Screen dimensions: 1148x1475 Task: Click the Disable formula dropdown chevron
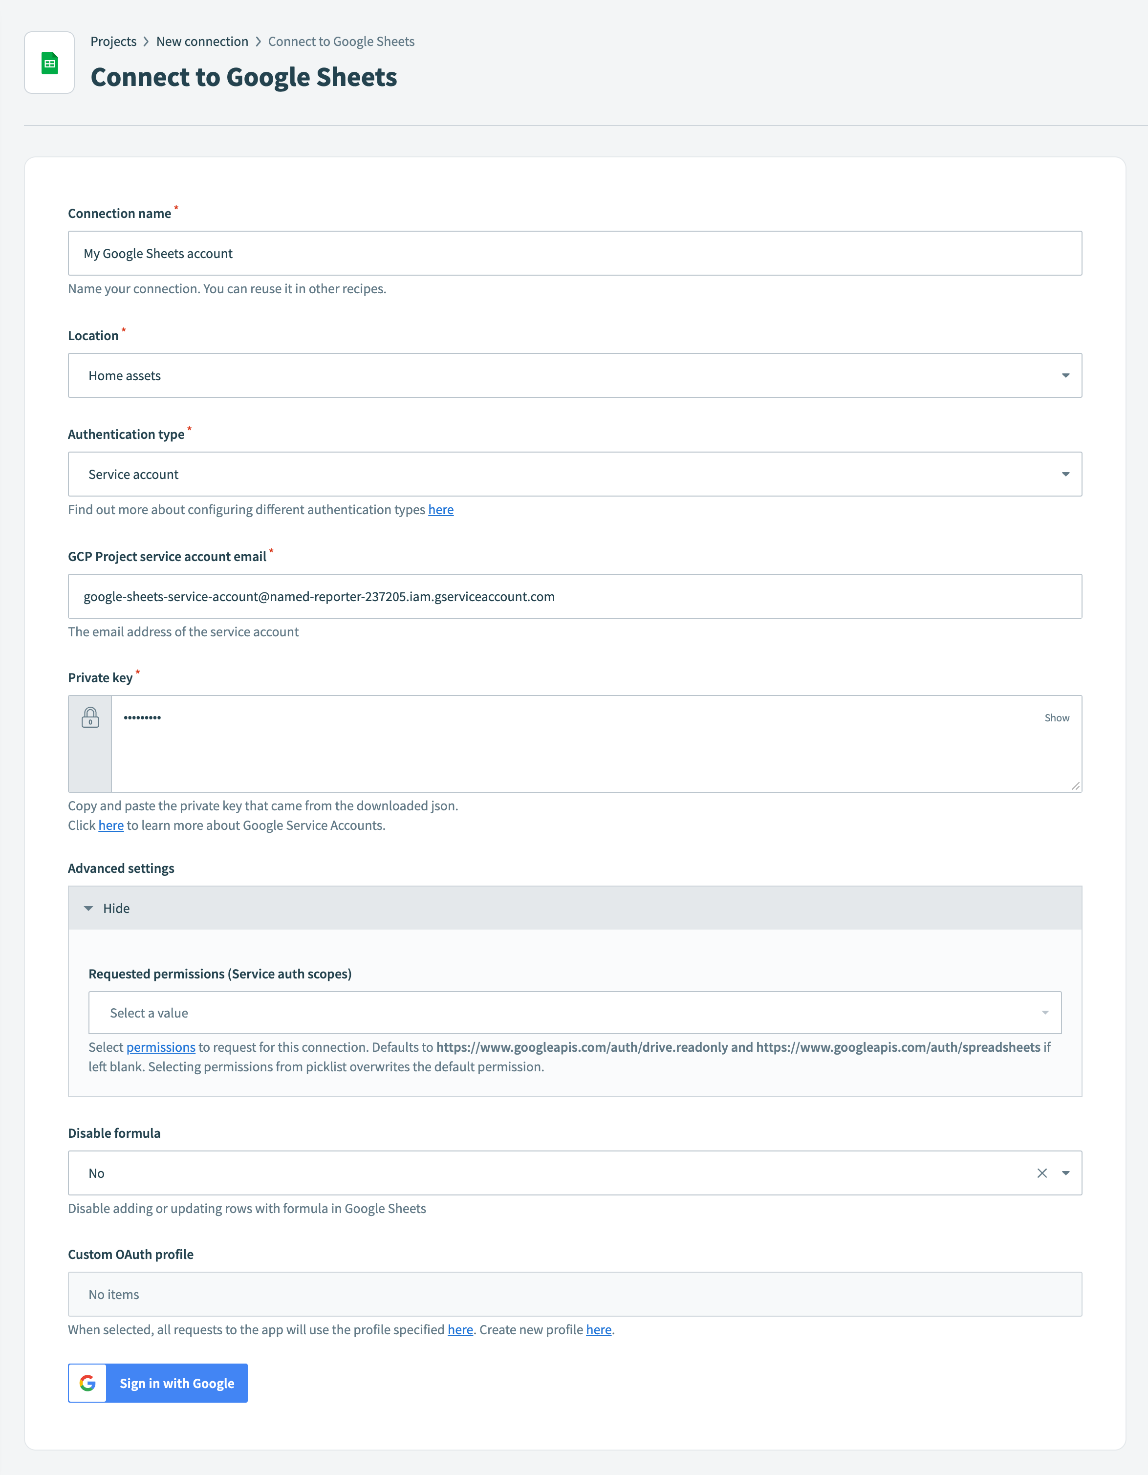coord(1065,1173)
